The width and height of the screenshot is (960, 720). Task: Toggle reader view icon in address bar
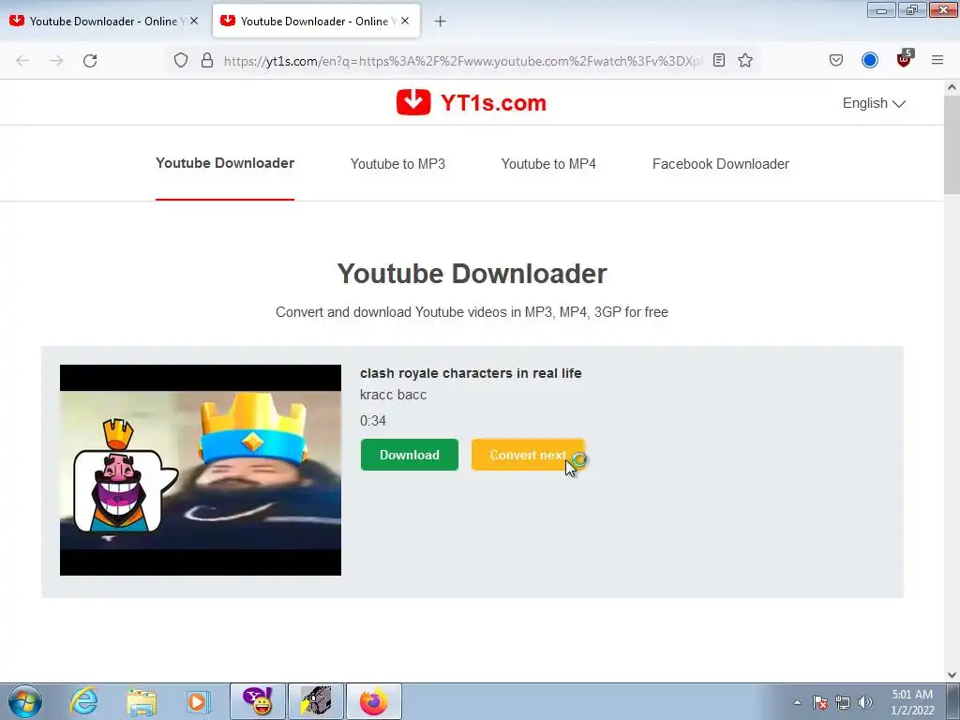[719, 61]
